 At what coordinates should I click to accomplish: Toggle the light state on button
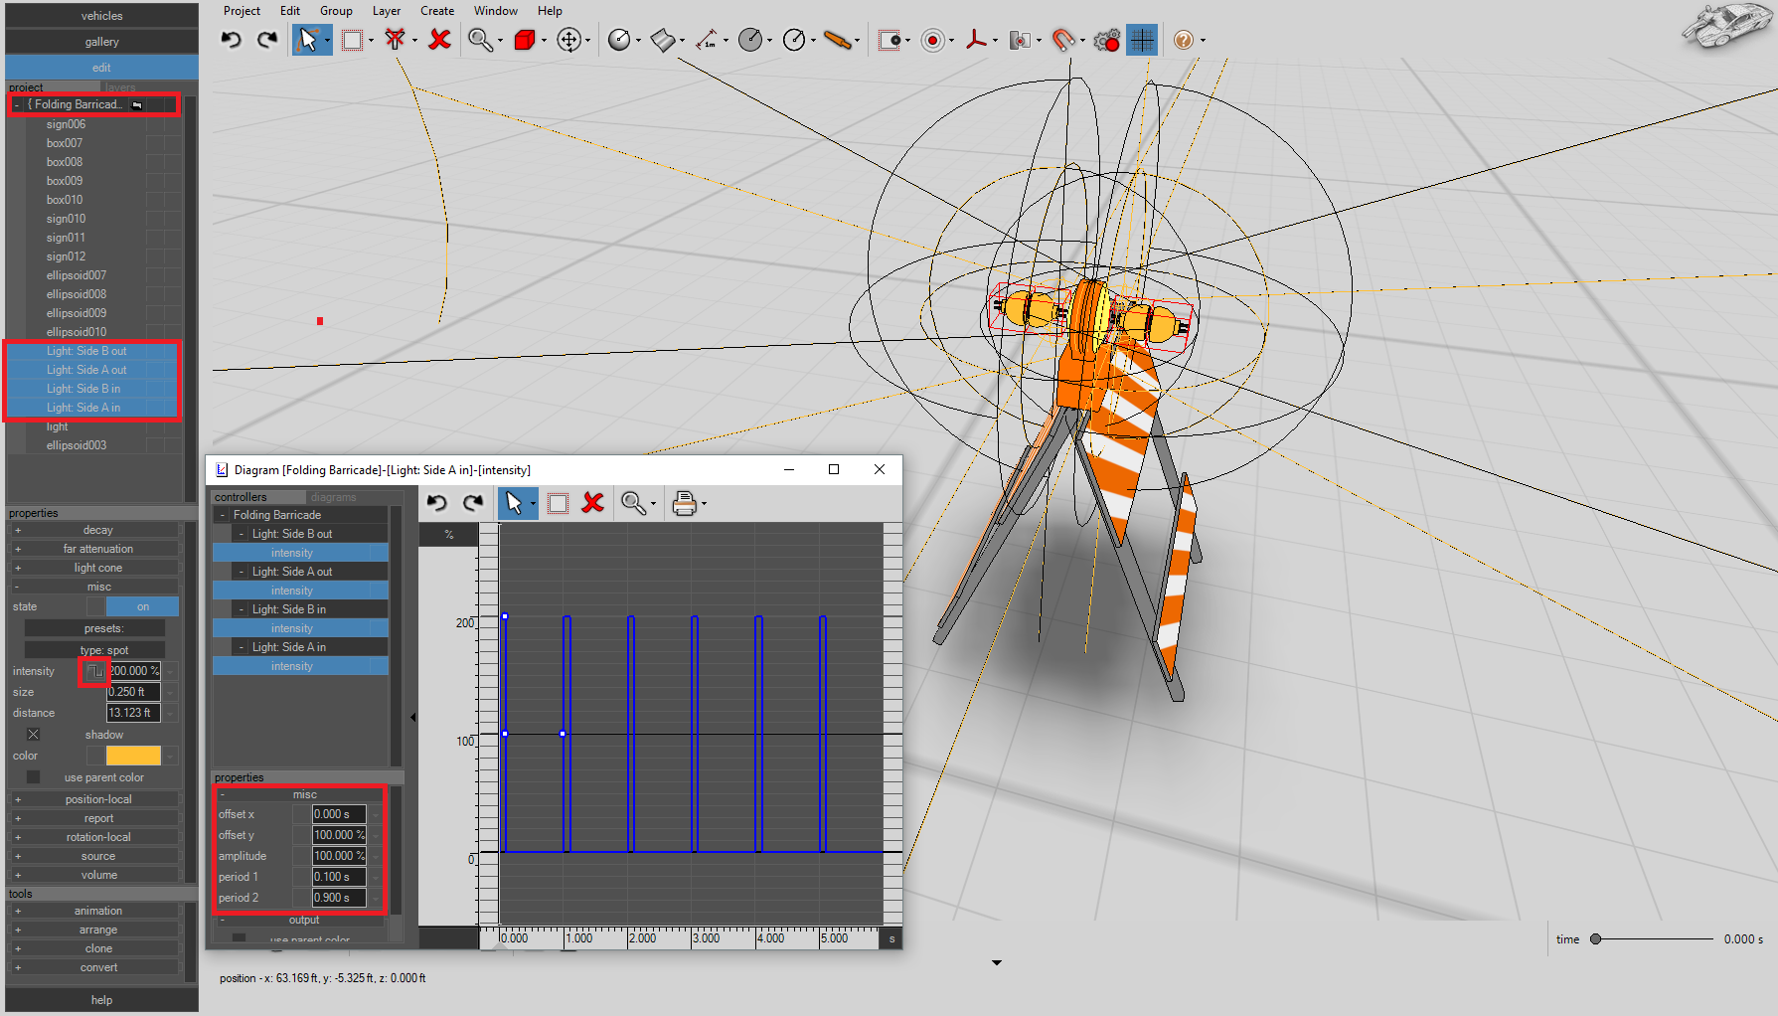click(x=143, y=606)
